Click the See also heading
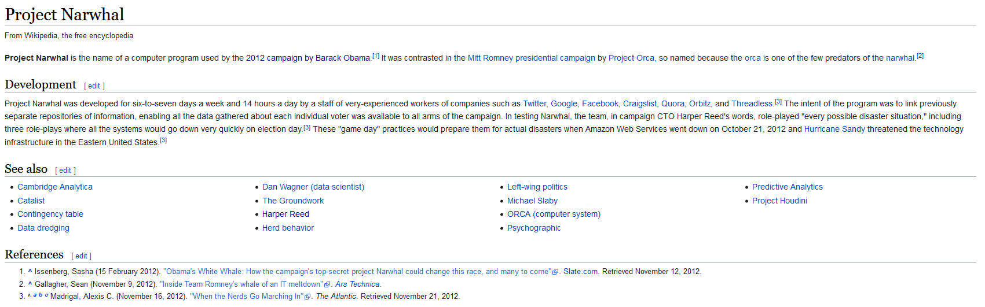Image resolution: width=985 pixels, height=307 pixels. (x=26, y=169)
